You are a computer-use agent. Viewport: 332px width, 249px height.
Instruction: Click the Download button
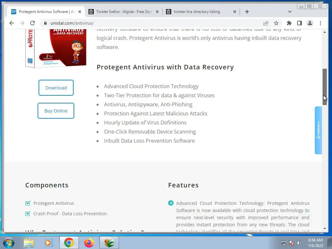[56, 88]
